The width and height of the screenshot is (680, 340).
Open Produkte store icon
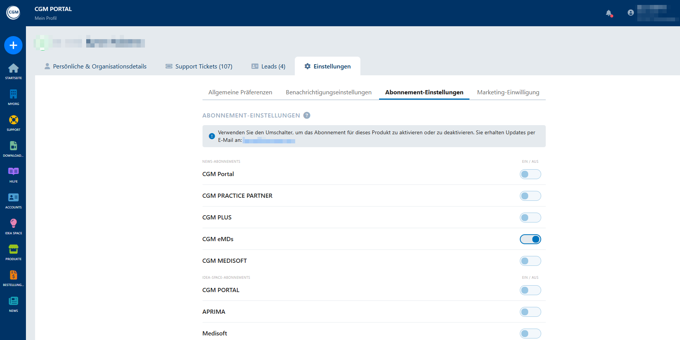[13, 252]
